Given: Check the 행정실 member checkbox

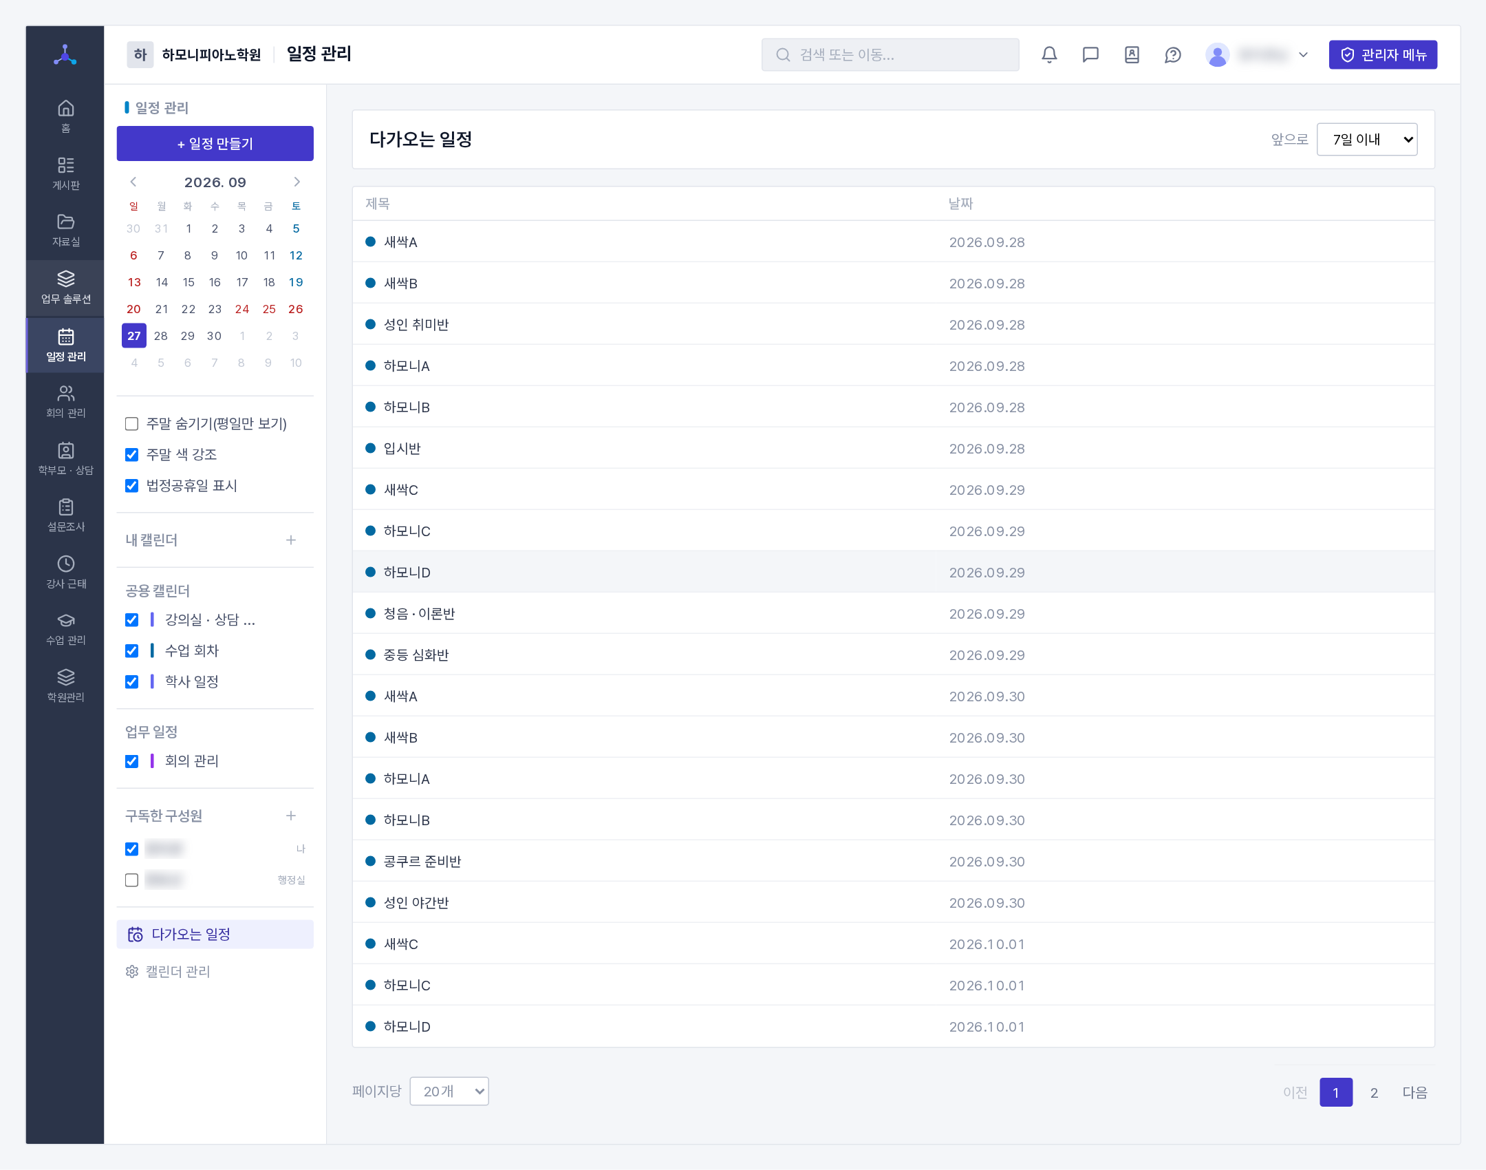Looking at the screenshot, I should coord(131,880).
